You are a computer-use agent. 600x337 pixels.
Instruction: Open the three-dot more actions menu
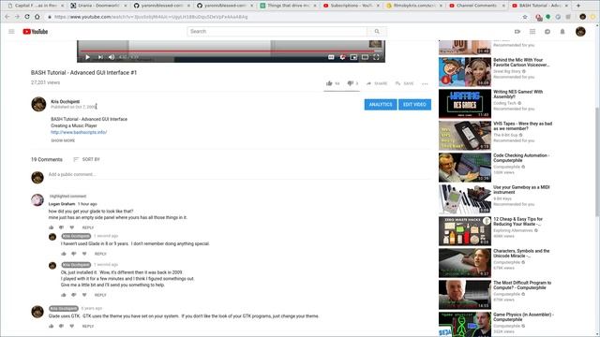click(425, 83)
